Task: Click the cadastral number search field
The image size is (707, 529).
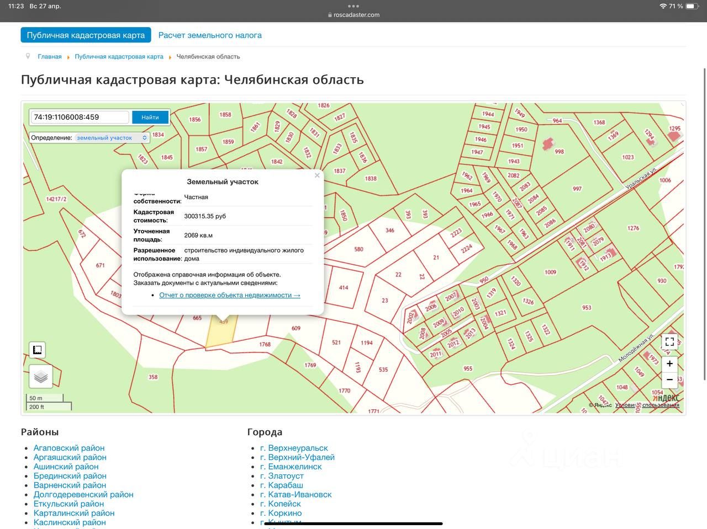Action: [x=80, y=117]
